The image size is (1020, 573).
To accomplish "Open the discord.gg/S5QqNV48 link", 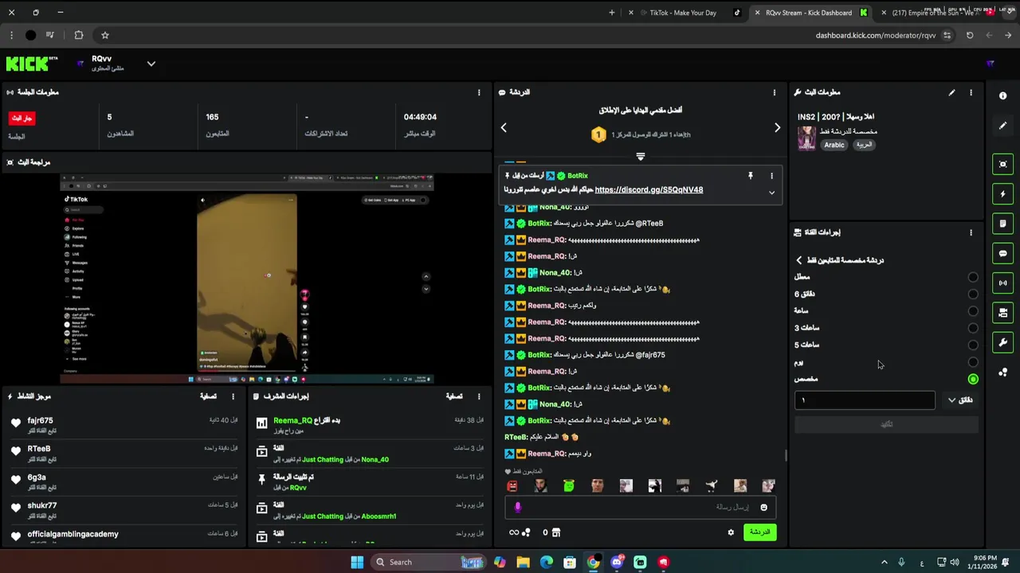I will (649, 190).
